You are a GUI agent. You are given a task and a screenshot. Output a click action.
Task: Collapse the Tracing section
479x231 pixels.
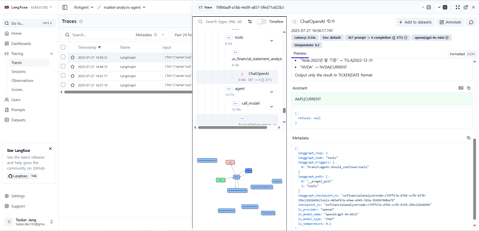click(x=52, y=54)
